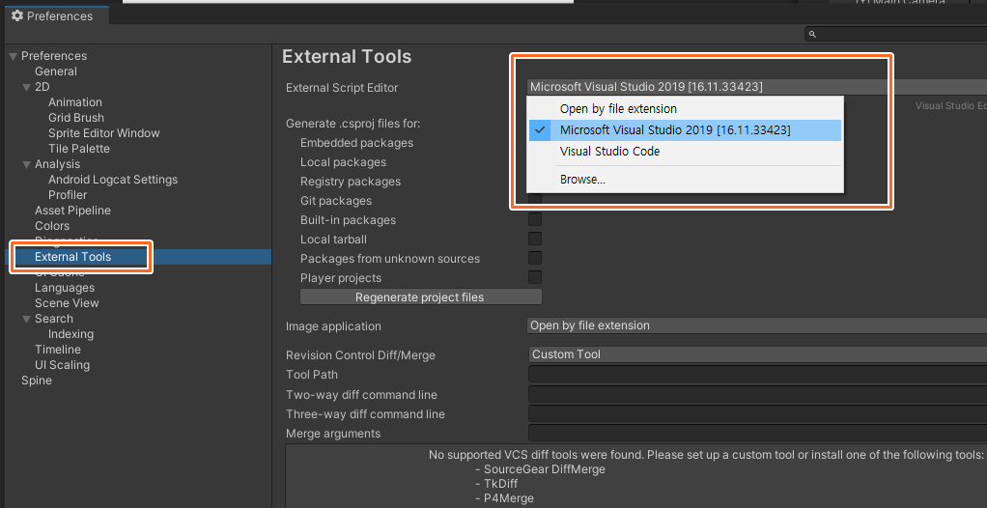Toggle Local tarball checkbox
This screenshot has height=508, width=987.
[534, 240]
